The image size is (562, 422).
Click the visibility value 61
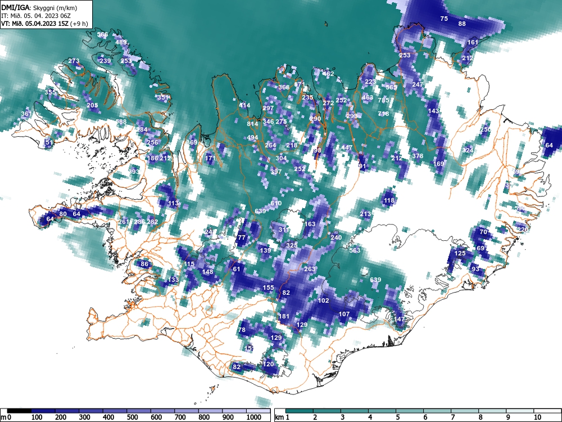click(x=237, y=269)
